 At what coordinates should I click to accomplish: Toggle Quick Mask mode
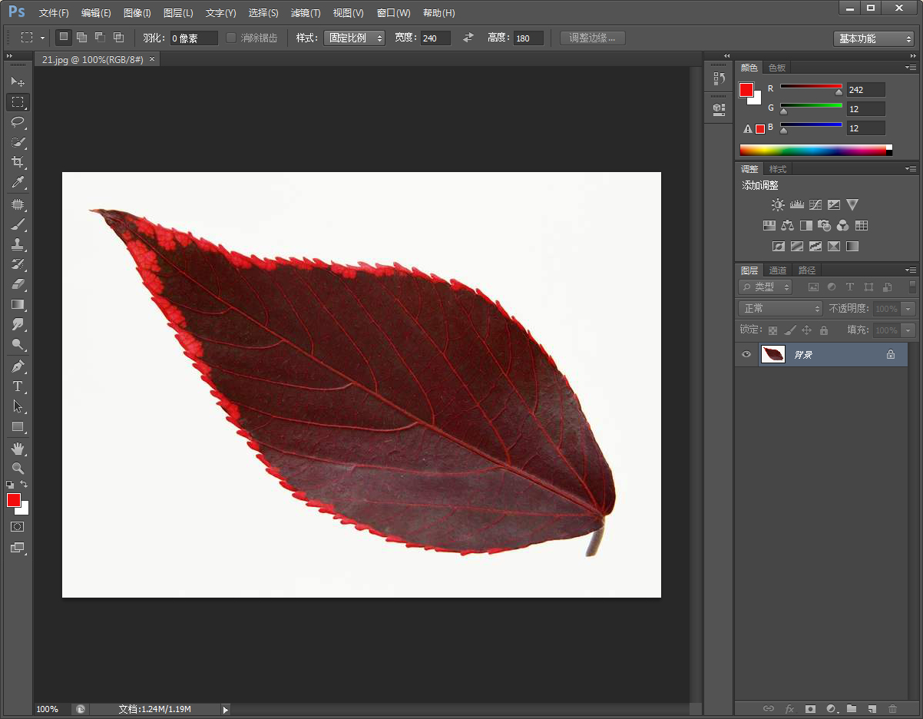pos(18,527)
